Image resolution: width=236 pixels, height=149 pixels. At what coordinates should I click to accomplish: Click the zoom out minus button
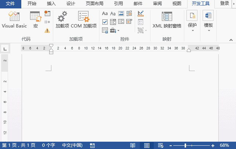(x=171, y=146)
